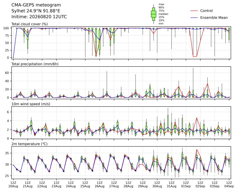The width and height of the screenshot is (237, 191).
Task: Click the 2m temperature panel title
Action: tap(29, 144)
